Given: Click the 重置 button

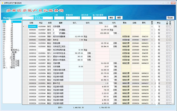Looking at the screenshot, I should [119, 18].
